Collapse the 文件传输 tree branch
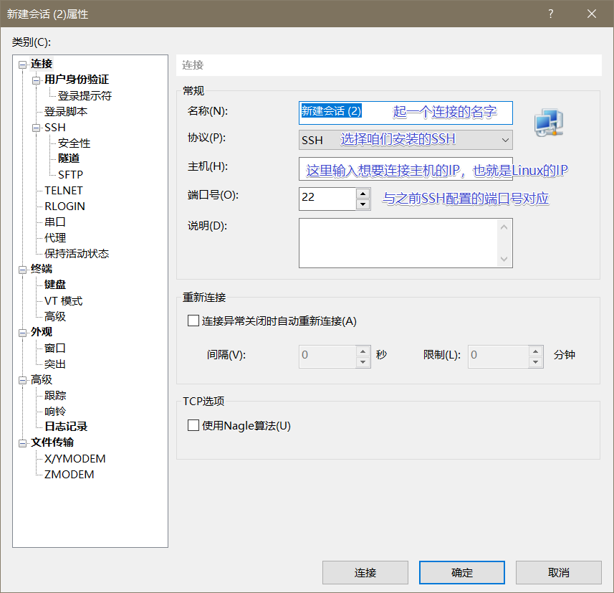Screen dimensions: 614x593 pyautogui.click(x=23, y=442)
